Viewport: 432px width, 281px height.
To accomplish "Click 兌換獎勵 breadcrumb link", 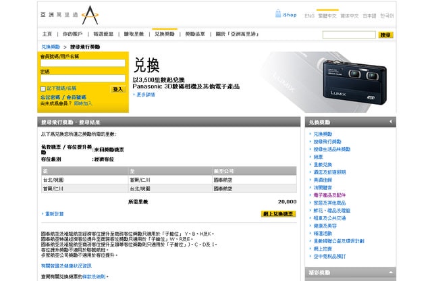I will click(51, 47).
